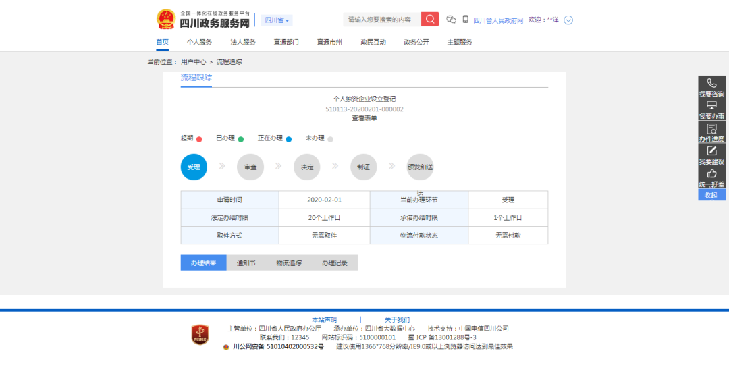Select the 颁发和送达 process step circle
This screenshot has width=729, height=384.
coord(420,167)
